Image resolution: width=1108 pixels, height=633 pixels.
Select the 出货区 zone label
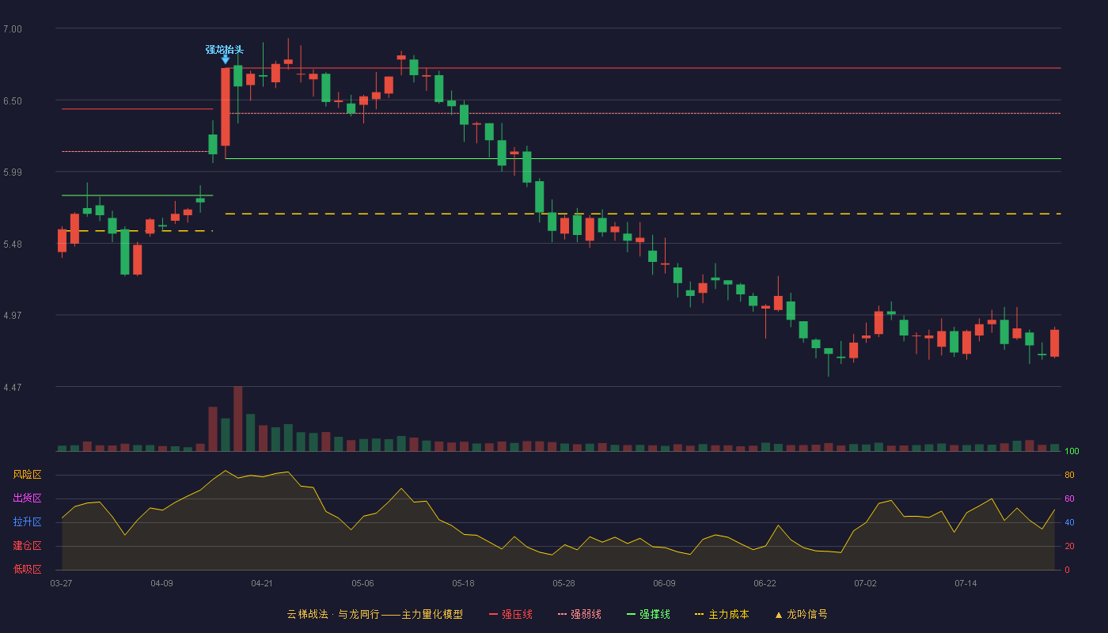click(x=27, y=498)
